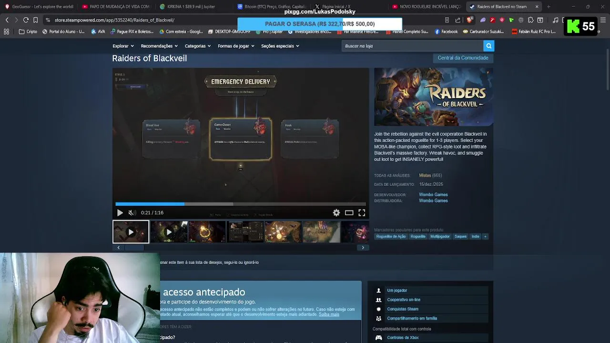Open publisher link Wombo Games
The height and width of the screenshot is (343, 610).
[x=433, y=201]
